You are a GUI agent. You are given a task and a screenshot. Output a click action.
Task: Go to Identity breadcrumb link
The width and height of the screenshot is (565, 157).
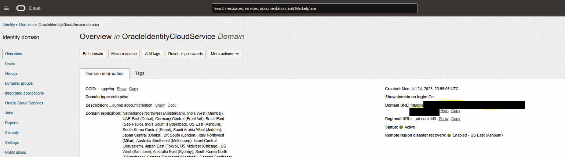tap(8, 24)
